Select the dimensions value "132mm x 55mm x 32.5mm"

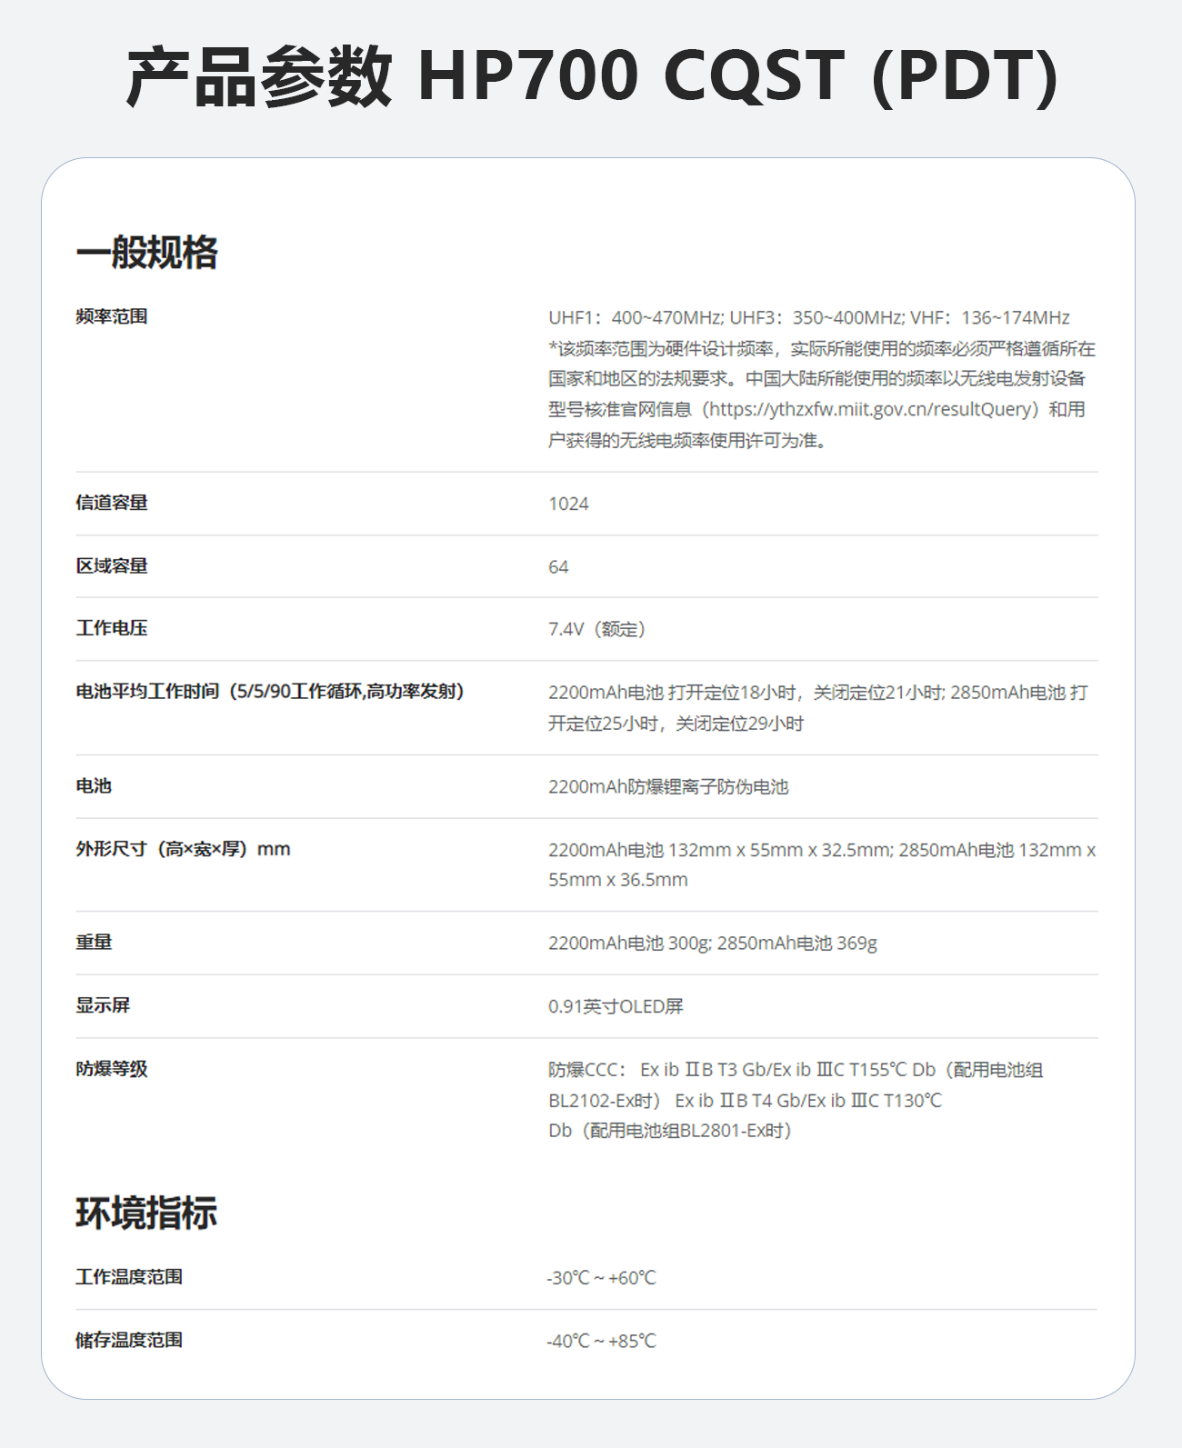(x=822, y=864)
